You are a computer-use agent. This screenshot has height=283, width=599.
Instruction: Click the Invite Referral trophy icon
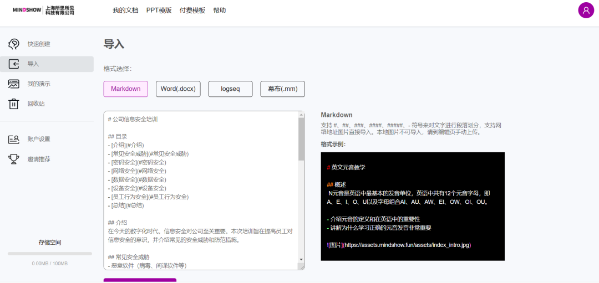click(14, 159)
